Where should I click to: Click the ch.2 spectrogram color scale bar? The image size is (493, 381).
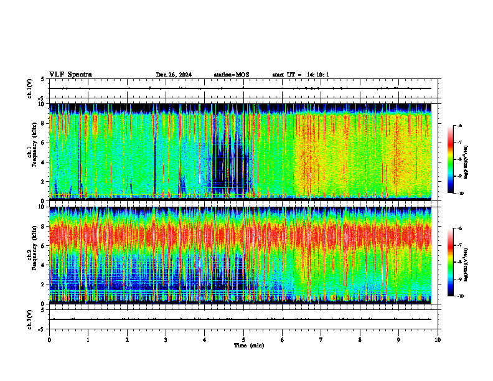(450, 262)
